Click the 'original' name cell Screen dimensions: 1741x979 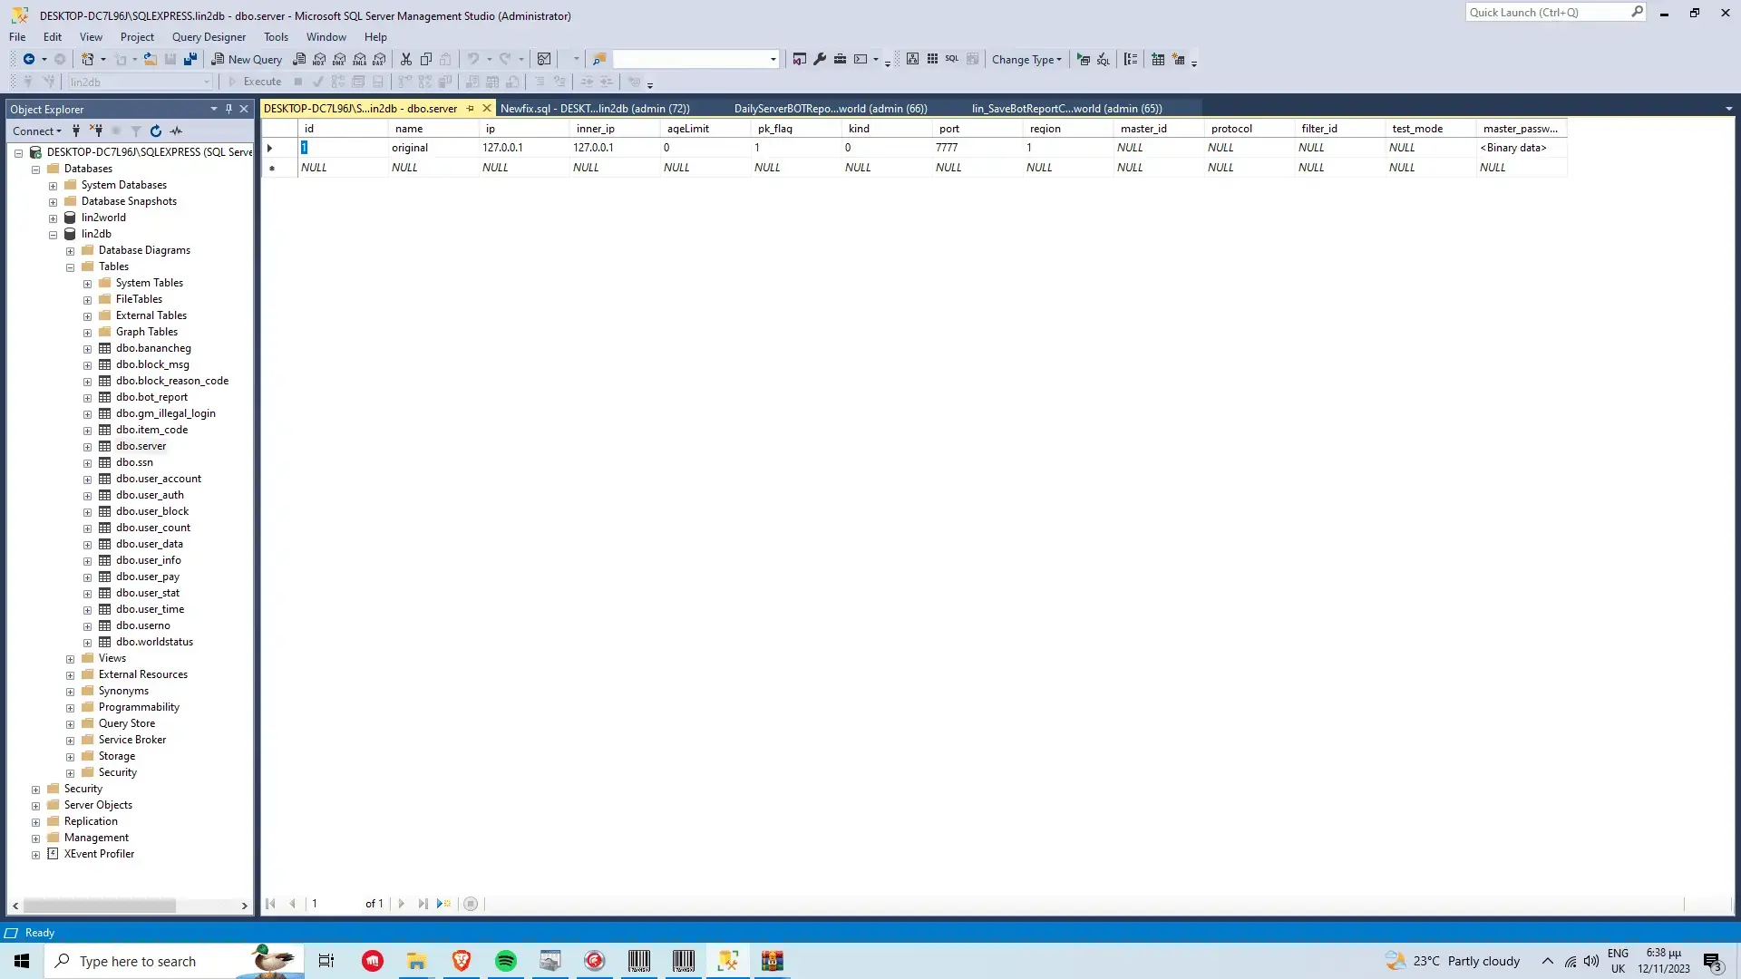click(433, 148)
